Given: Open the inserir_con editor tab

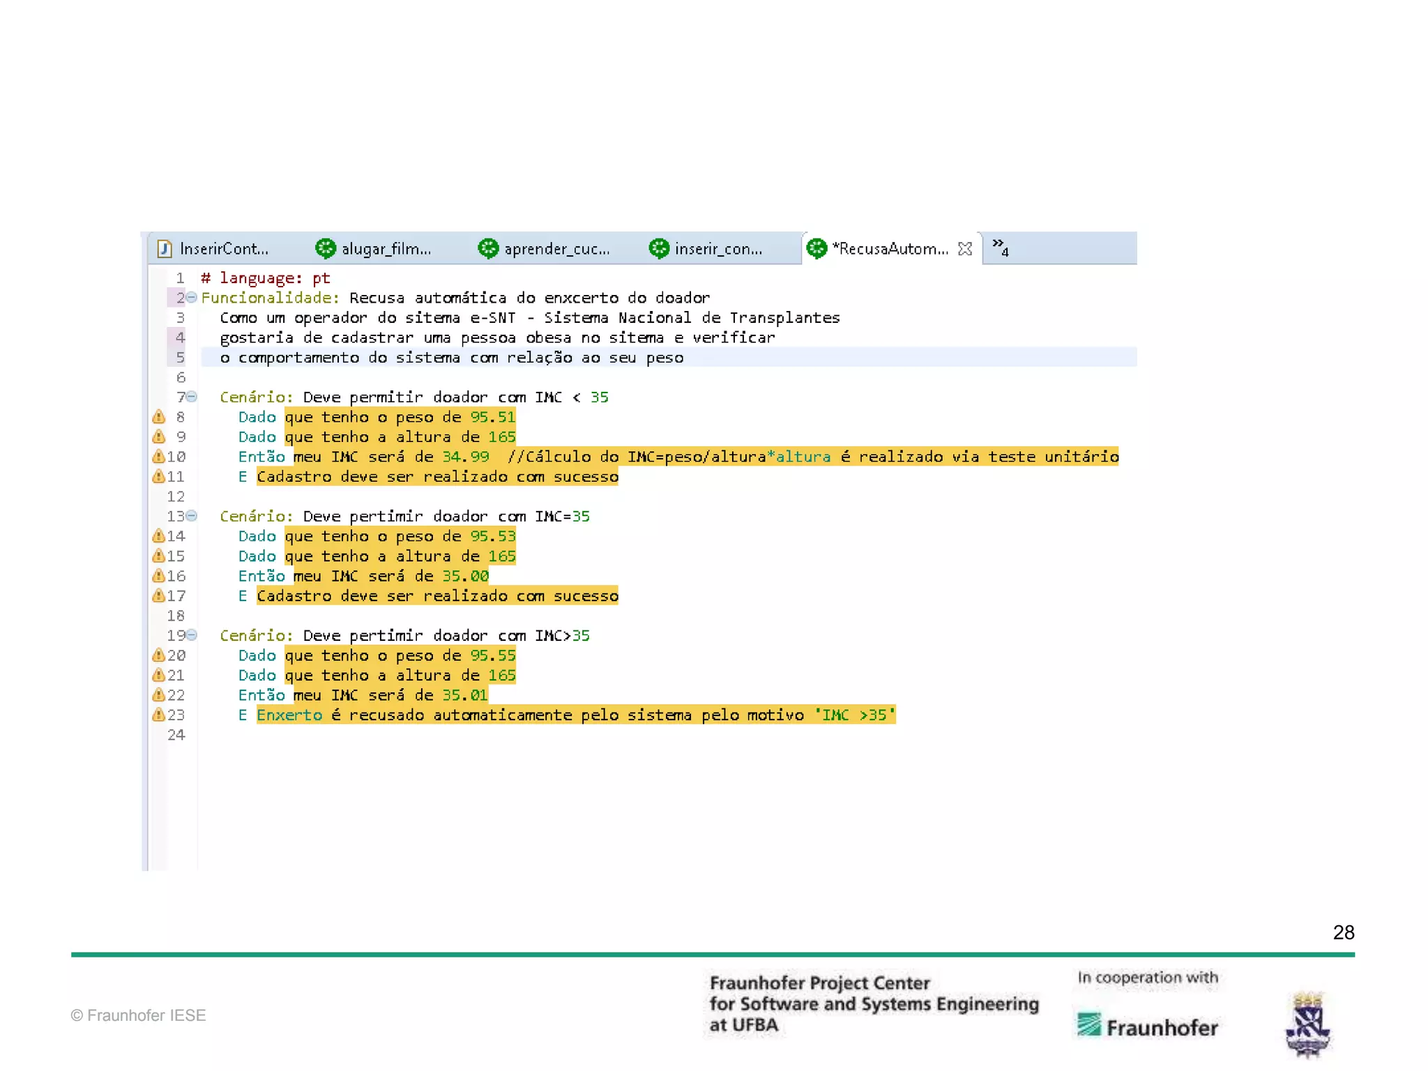Looking at the screenshot, I should tap(717, 249).
